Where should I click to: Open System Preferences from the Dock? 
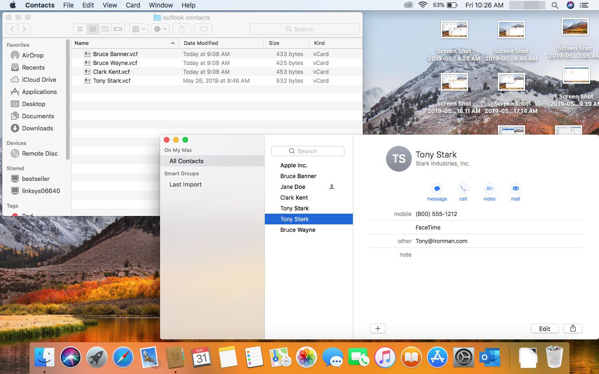pos(464,358)
